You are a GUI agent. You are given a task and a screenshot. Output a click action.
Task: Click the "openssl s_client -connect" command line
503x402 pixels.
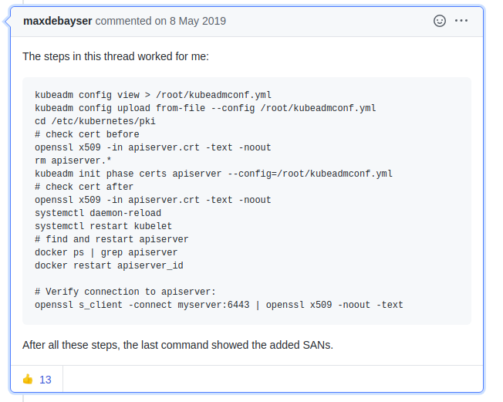(219, 305)
